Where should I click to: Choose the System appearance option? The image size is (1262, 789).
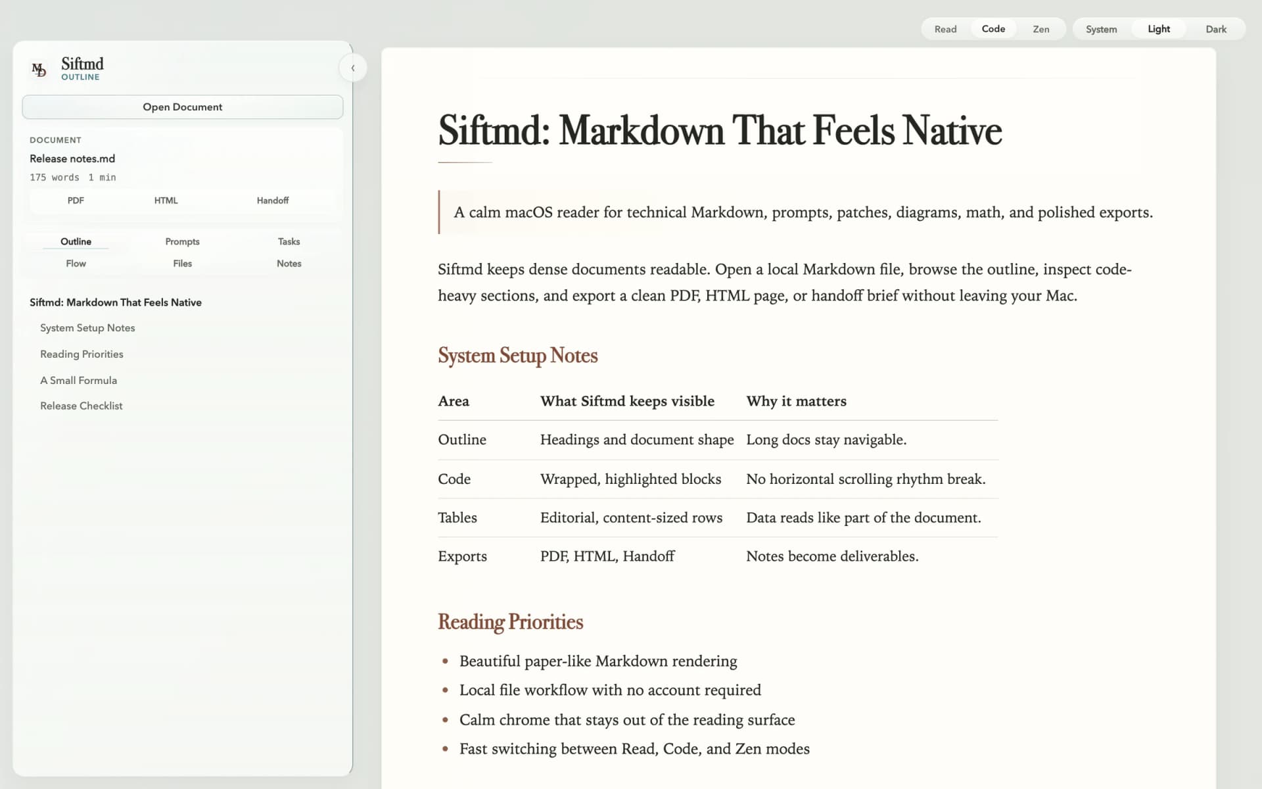point(1102,29)
